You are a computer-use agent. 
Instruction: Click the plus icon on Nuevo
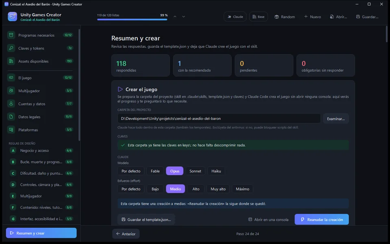(306, 16)
